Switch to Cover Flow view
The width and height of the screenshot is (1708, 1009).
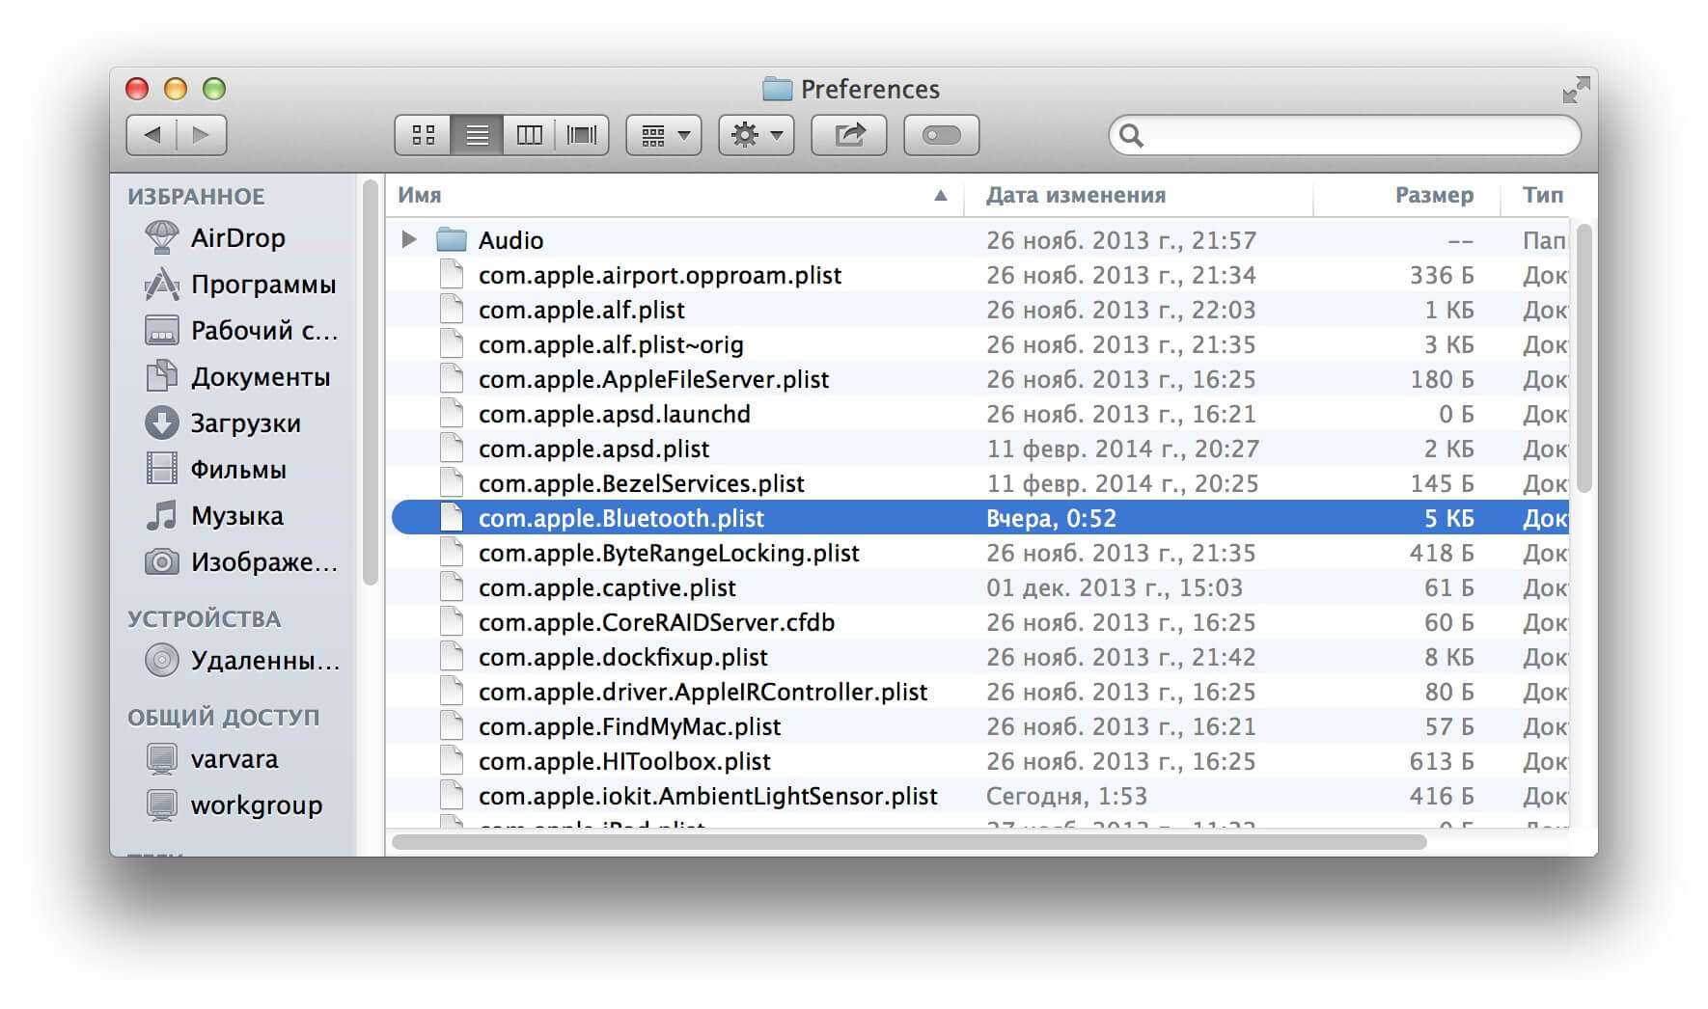coord(582,135)
